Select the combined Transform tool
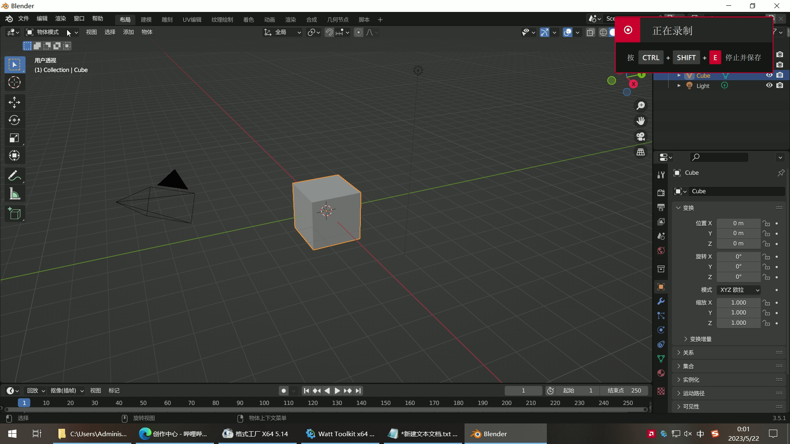Image resolution: width=790 pixels, height=444 pixels. pos(14,155)
